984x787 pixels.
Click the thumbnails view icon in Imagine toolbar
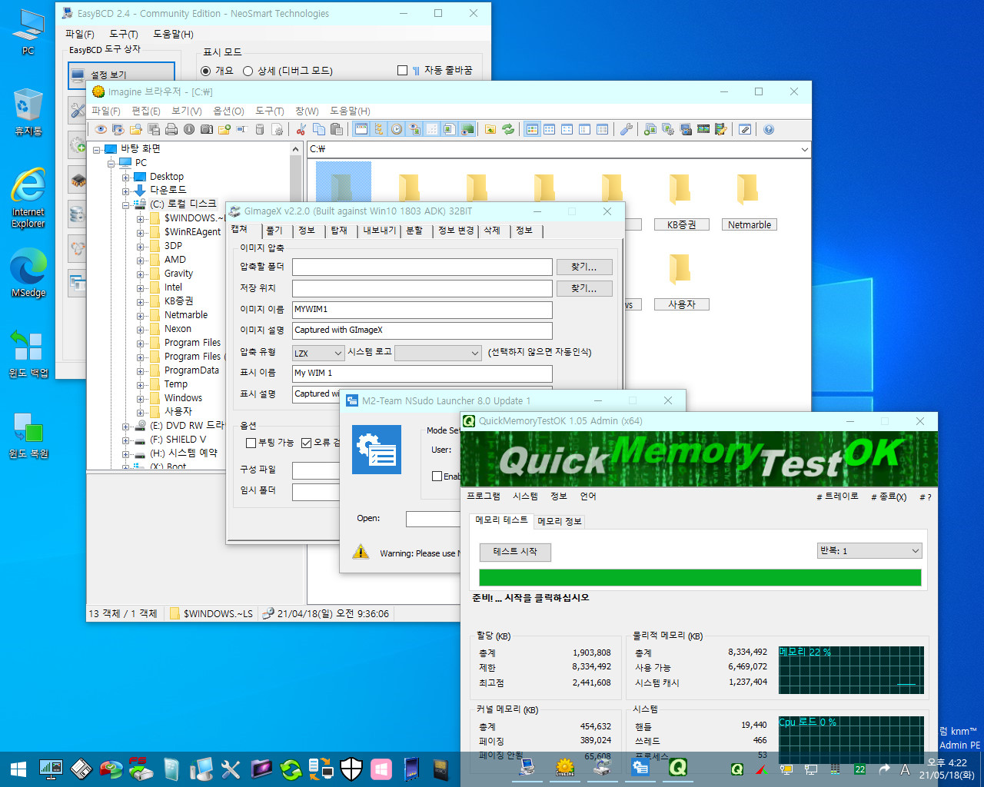click(532, 129)
